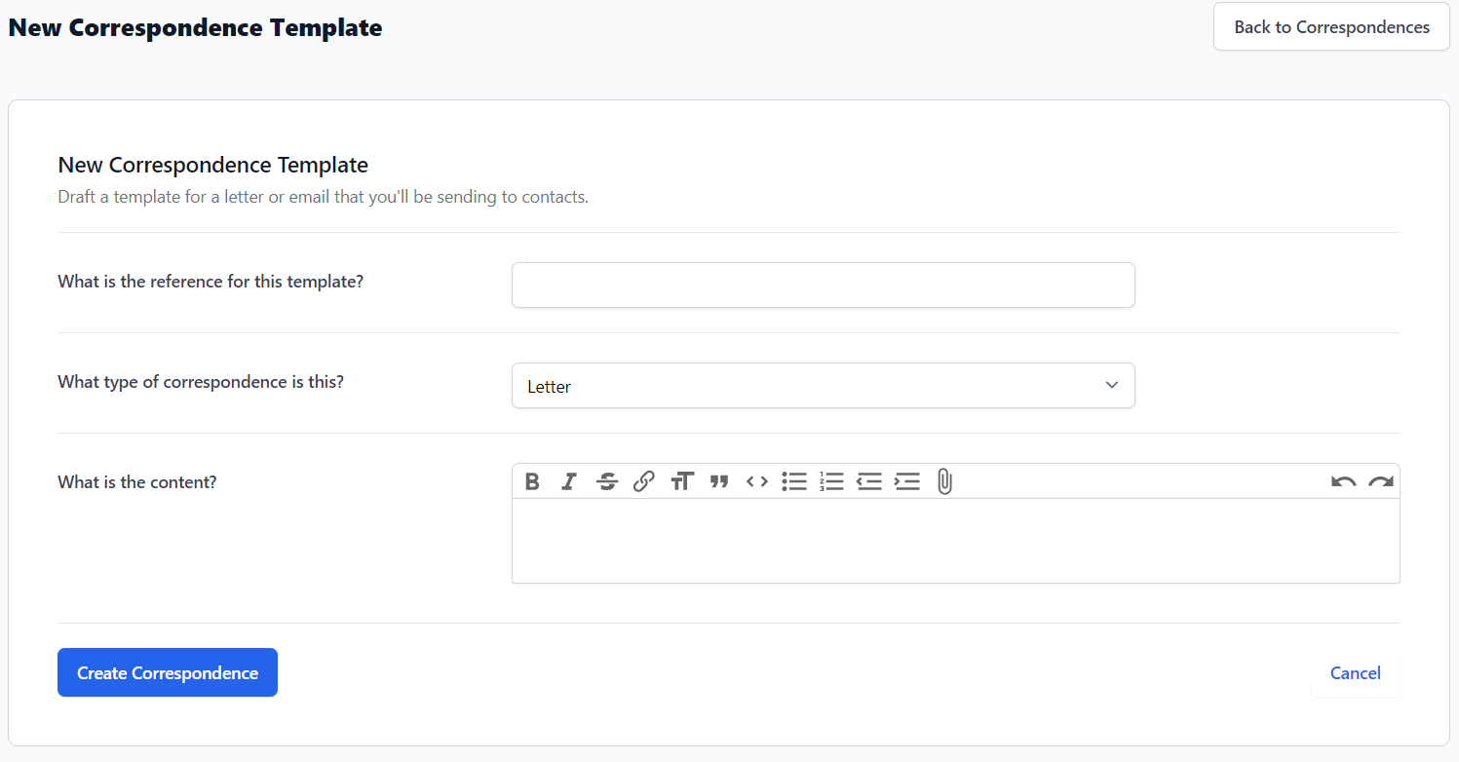Viewport: 1459px width, 762px height.
Task: Open the text size option
Action: tap(681, 480)
